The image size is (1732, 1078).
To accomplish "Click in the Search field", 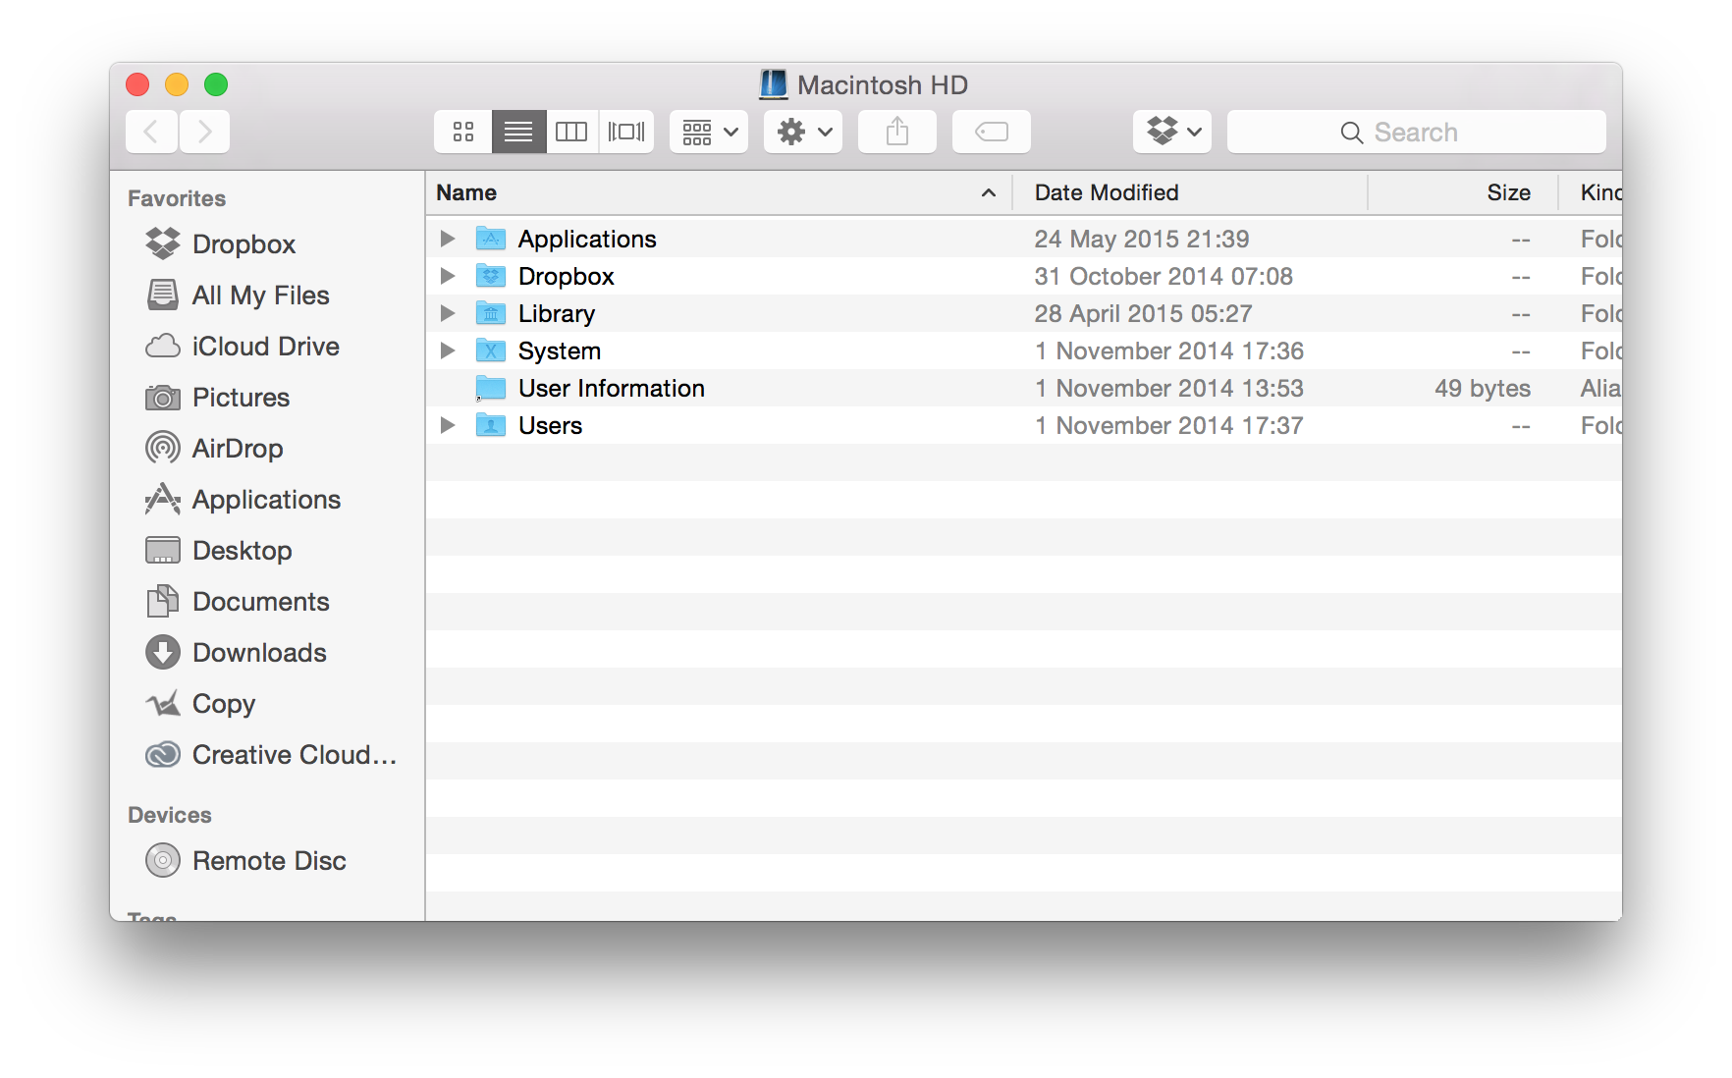I will click(x=1417, y=132).
